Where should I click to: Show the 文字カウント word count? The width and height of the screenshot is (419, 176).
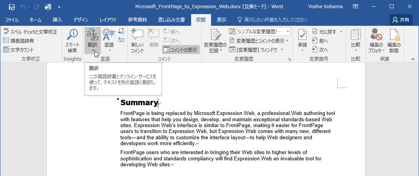(19, 50)
